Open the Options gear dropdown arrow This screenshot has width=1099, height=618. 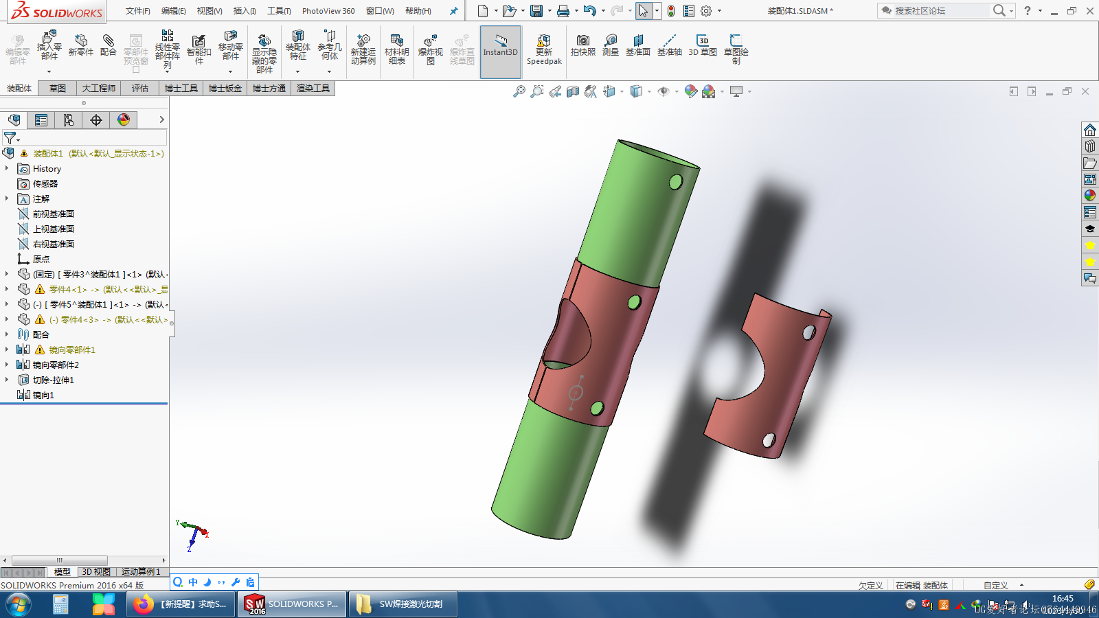point(719,11)
